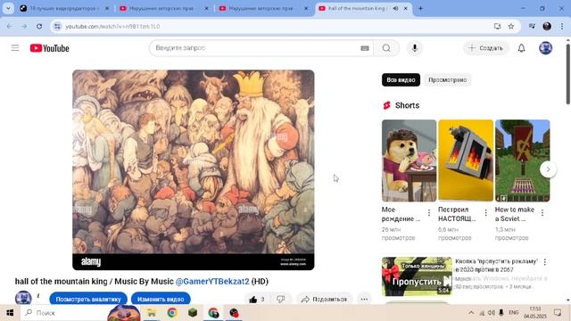
Task: Open options for 'How to make a Soviet' short
Action: point(542,212)
